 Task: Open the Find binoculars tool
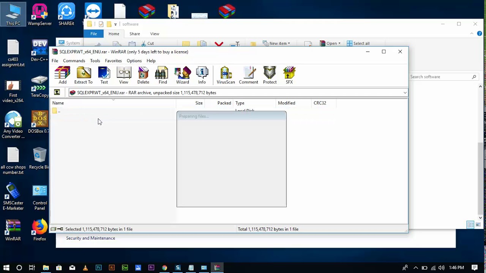tap(163, 75)
